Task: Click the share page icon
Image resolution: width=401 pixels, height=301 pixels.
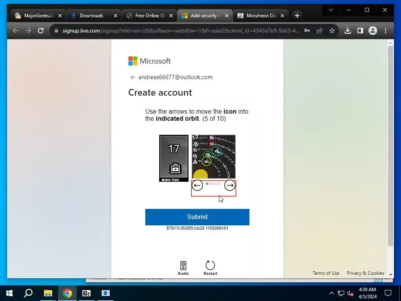Action: [320, 31]
